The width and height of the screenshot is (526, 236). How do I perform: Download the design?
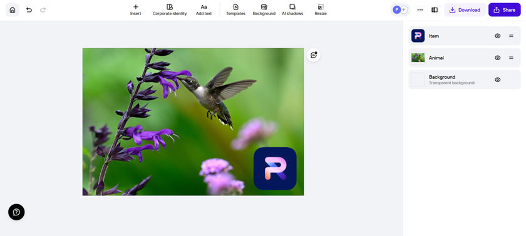click(x=465, y=10)
